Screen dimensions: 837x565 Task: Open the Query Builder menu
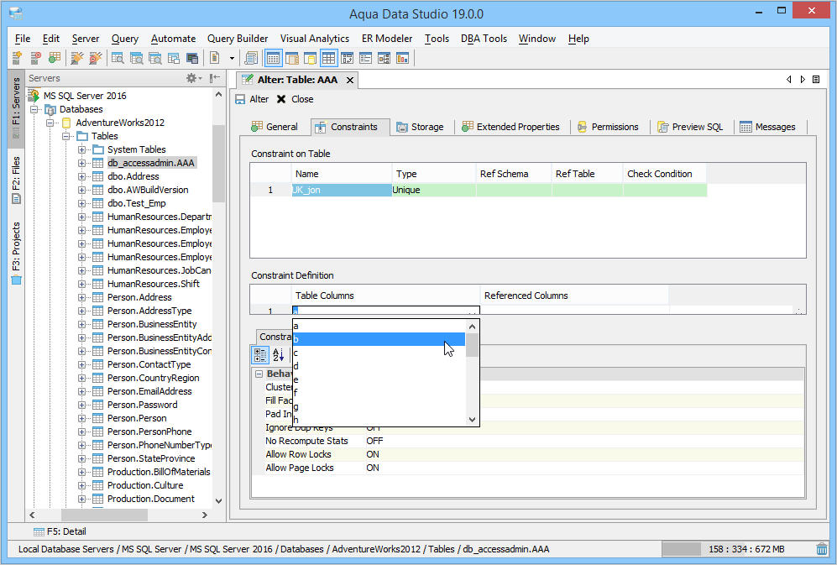(238, 39)
